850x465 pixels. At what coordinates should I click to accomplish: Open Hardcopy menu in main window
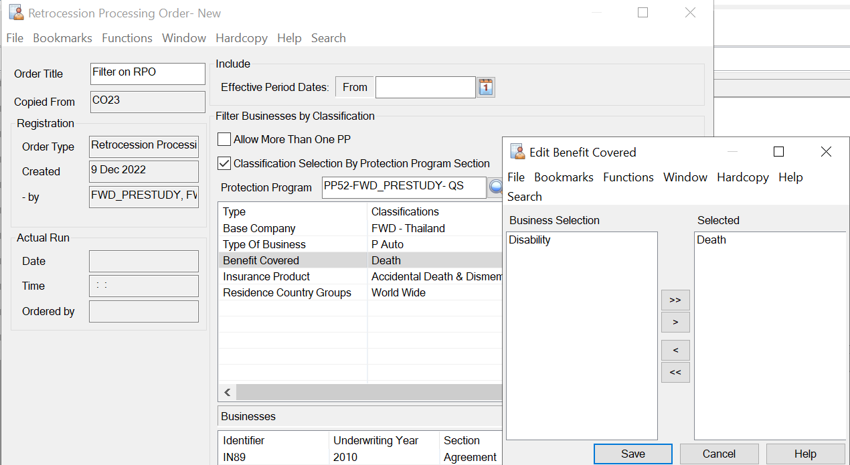pyautogui.click(x=242, y=38)
